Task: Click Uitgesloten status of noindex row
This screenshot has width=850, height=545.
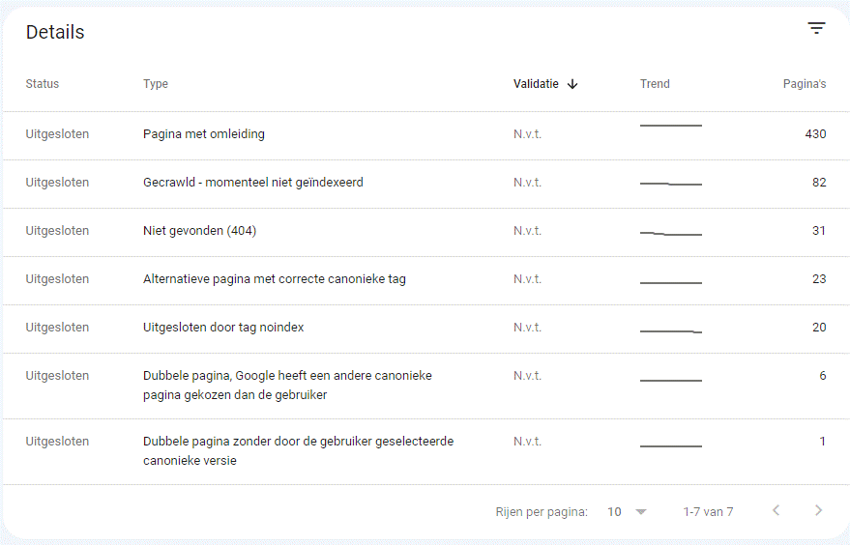Action: click(x=57, y=328)
